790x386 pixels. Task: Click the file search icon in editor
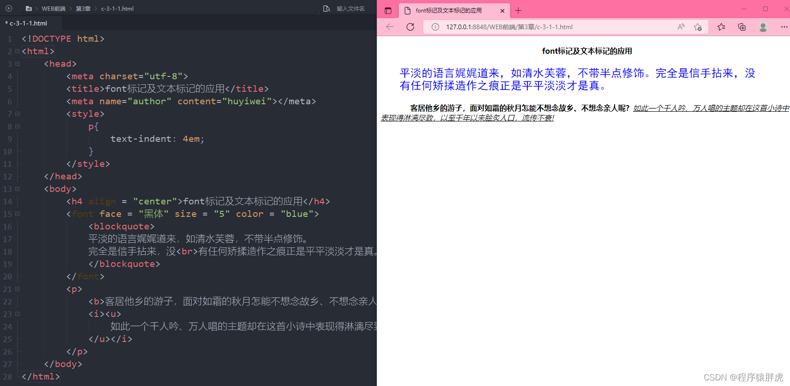[327, 8]
